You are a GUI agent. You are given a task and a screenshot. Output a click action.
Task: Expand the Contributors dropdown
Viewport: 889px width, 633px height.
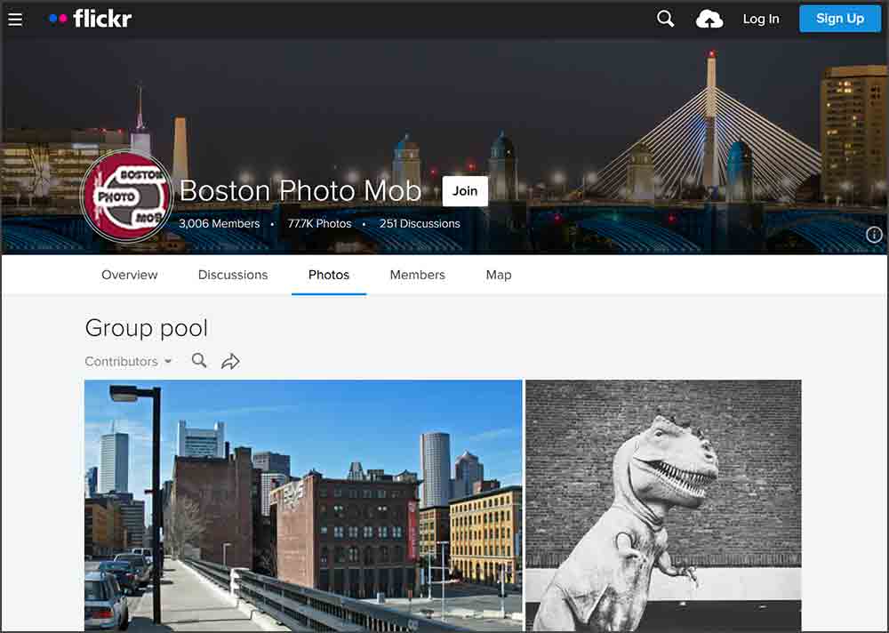click(x=128, y=361)
